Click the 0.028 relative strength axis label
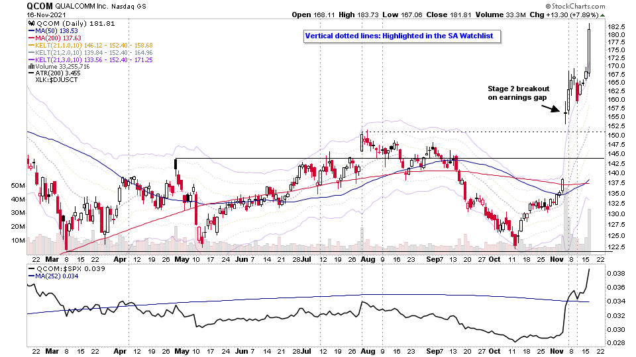636x357 pixels. pyautogui.click(x=615, y=343)
